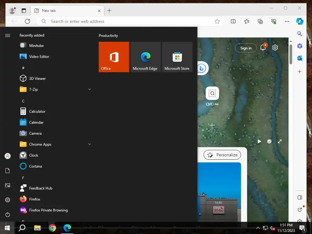Open notifications bell on new tab
The image size is (312, 234).
click(263, 47)
